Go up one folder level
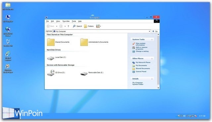The height and width of the screenshot is (122, 212). coord(69,26)
